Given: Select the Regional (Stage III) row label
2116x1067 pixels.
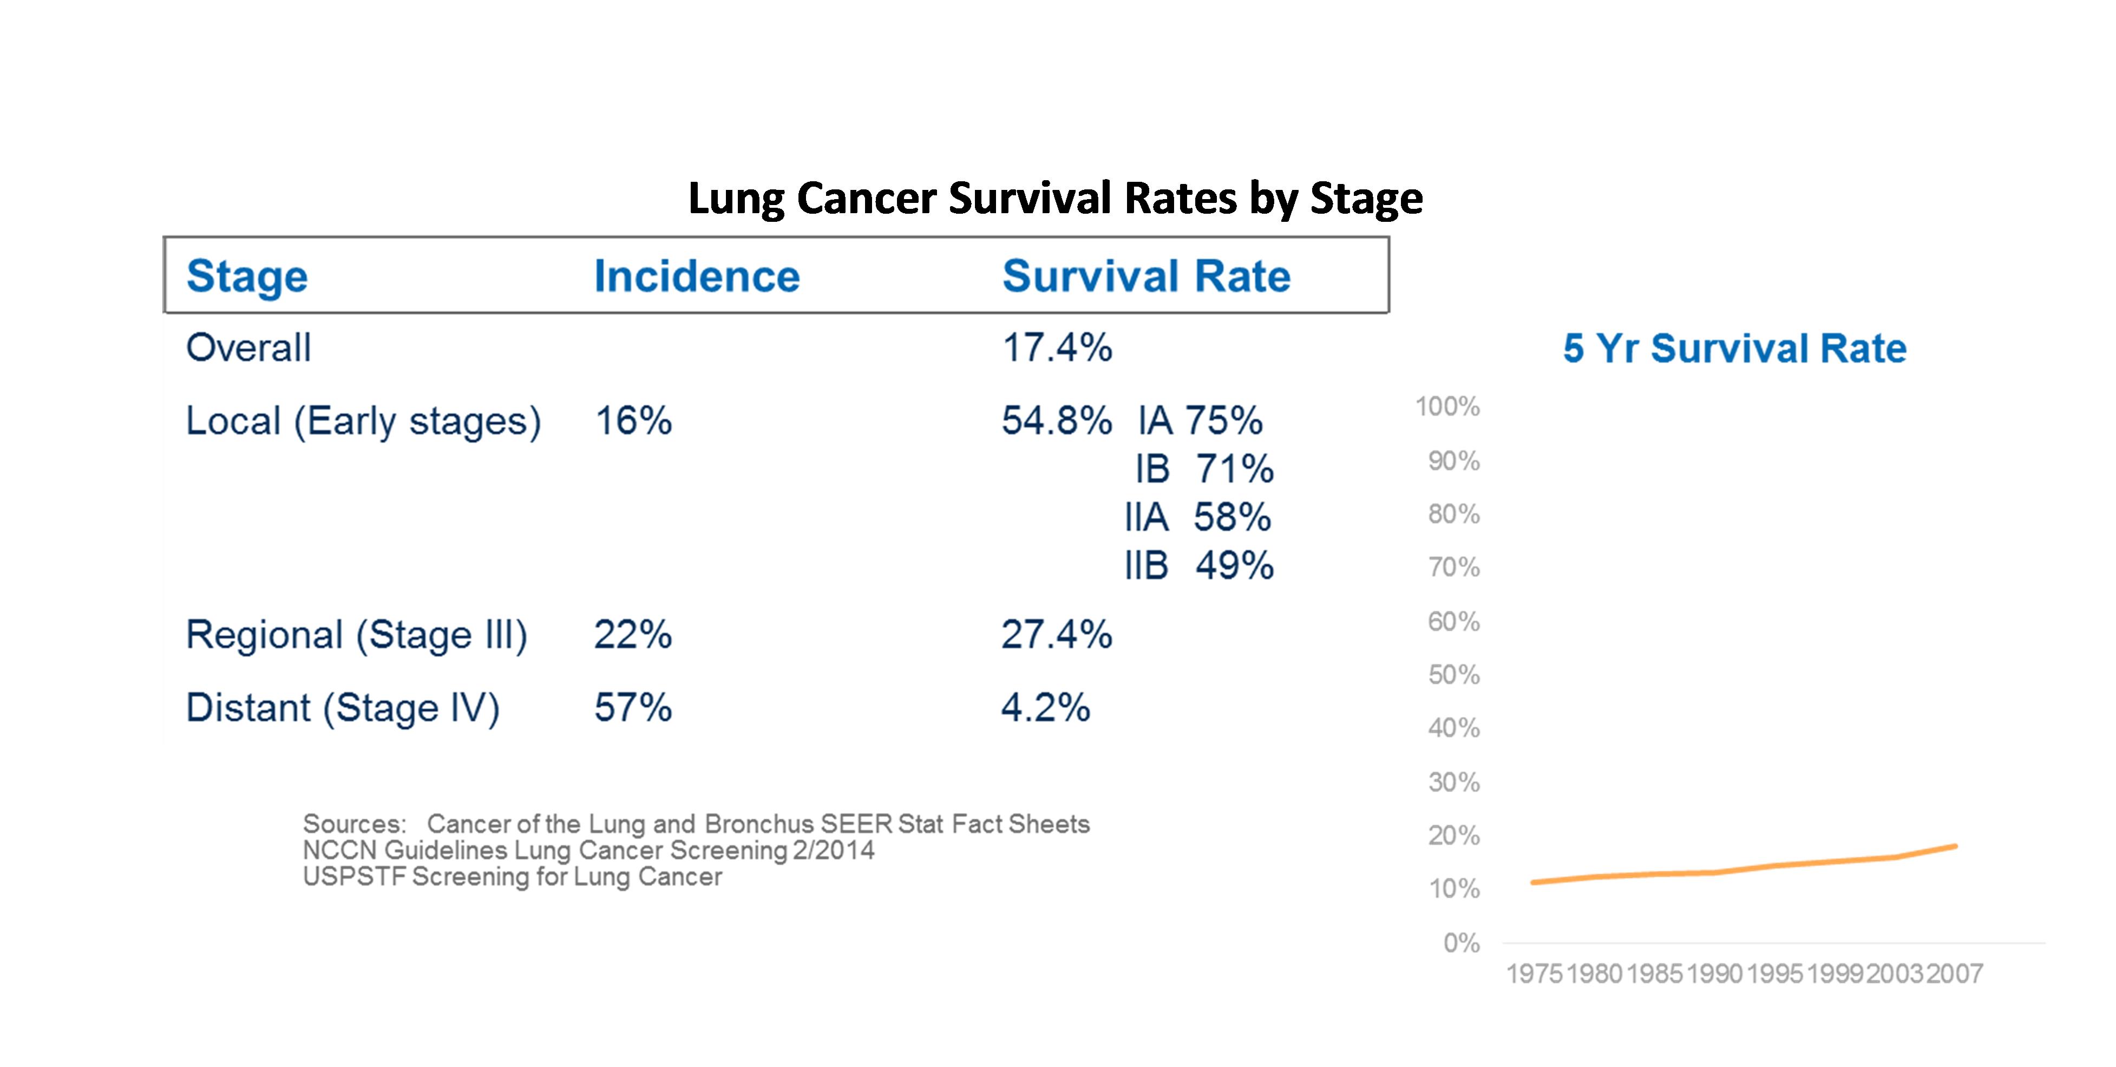Looking at the screenshot, I should tap(357, 635).
